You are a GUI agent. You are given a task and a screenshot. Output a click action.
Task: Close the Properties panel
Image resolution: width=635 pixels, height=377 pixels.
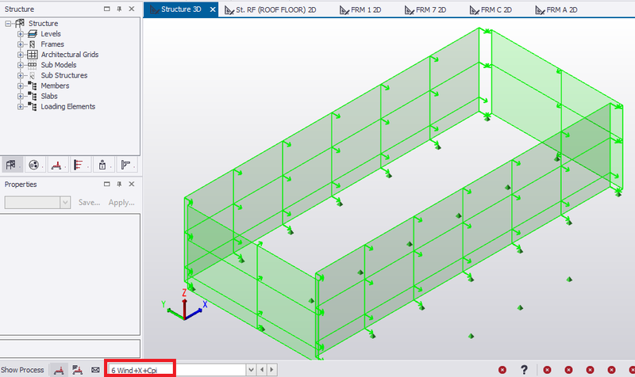132,184
